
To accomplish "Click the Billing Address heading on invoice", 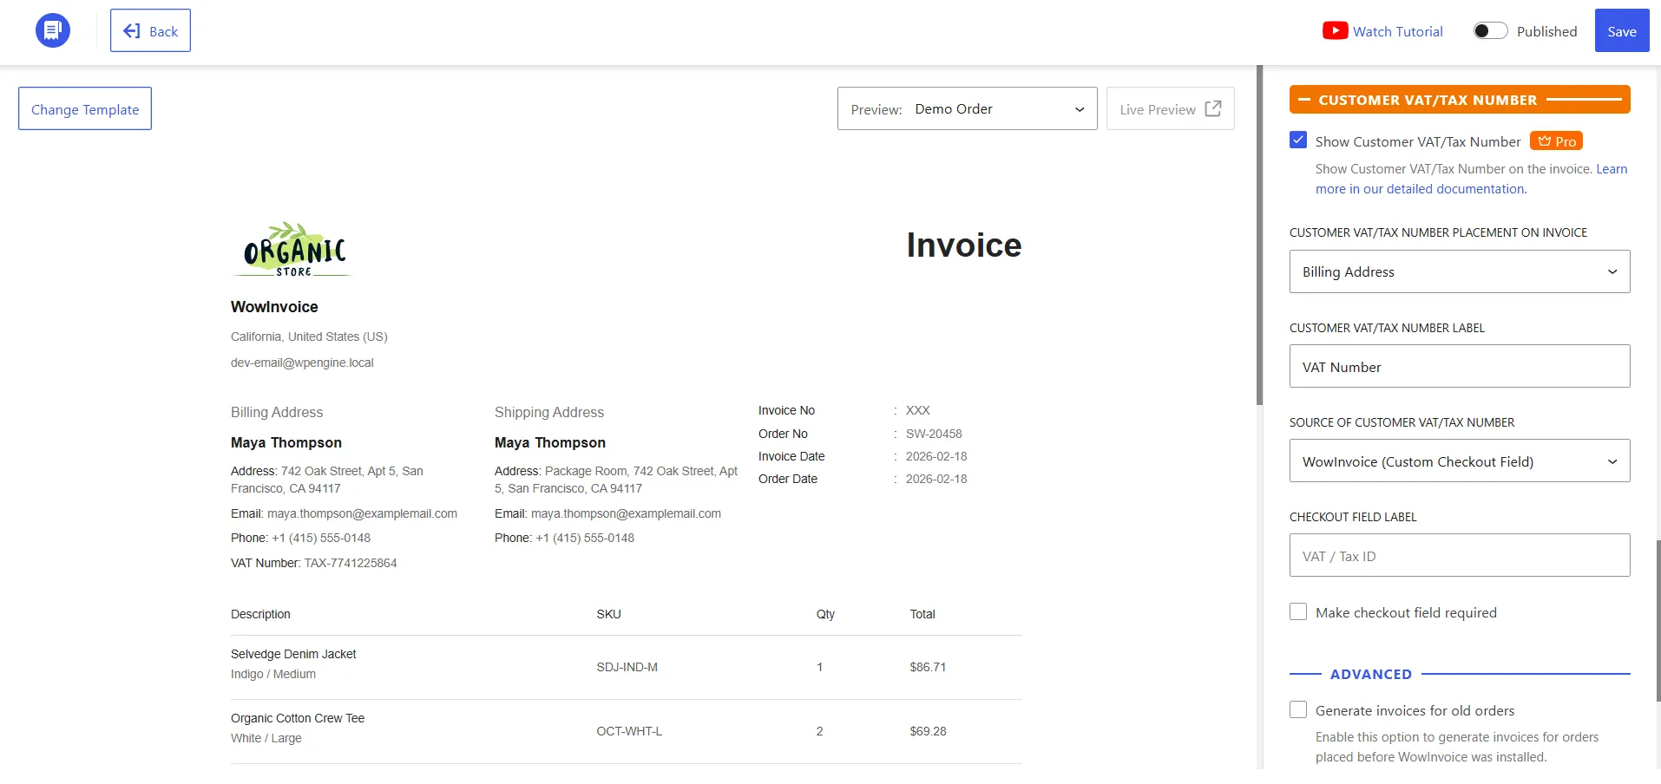I will [x=277, y=413].
